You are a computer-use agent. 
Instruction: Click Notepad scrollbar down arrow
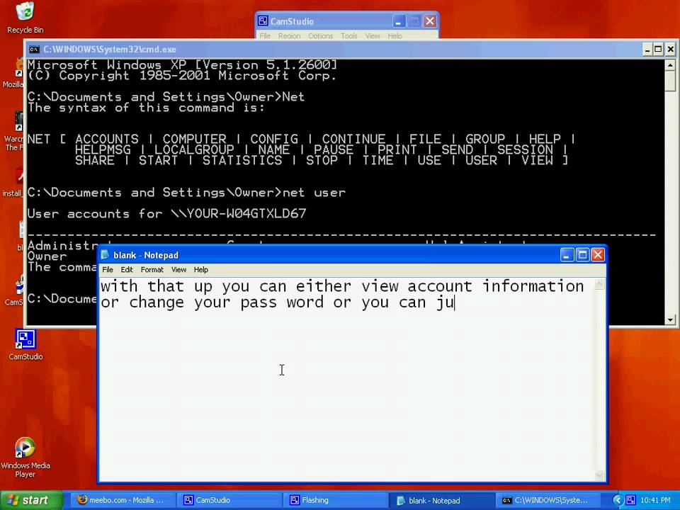tap(599, 475)
